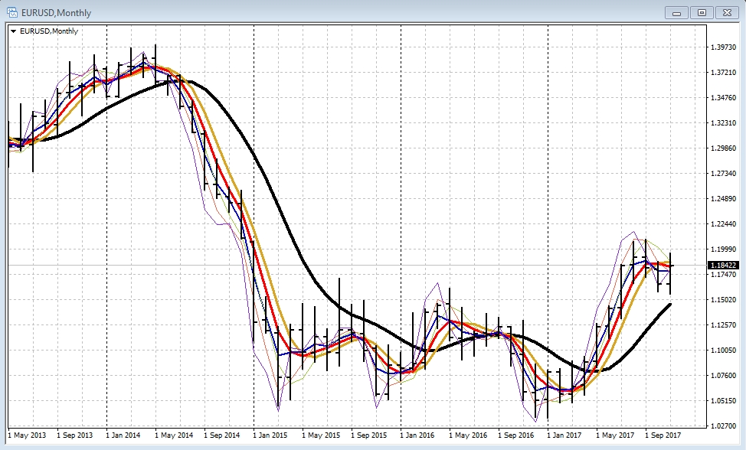Click the 1.10050 price axis label
Viewport: 746px width, 450px height.
[724, 351]
